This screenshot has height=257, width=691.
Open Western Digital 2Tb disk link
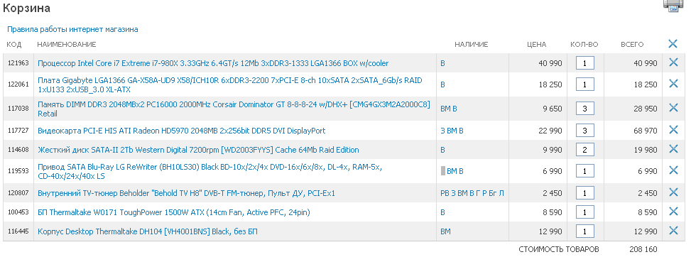[198, 150]
